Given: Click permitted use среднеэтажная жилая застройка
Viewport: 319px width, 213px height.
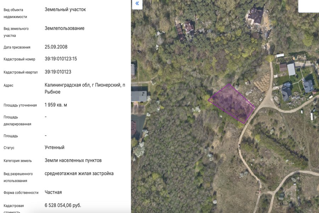Looking at the screenshot, I should [x=79, y=174].
